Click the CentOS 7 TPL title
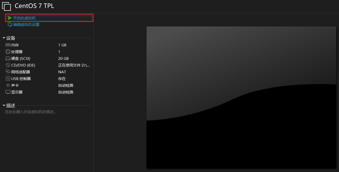 point(34,6)
